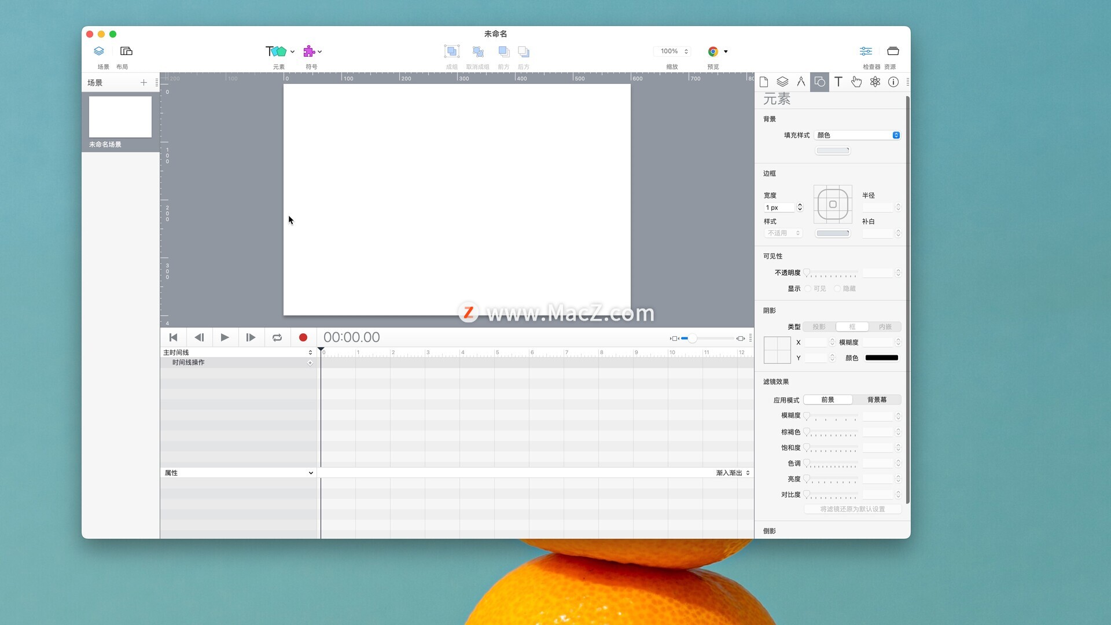This screenshot has height=625, width=1111.
Task: Click the Layouts toolbar icon
Action: [126, 52]
